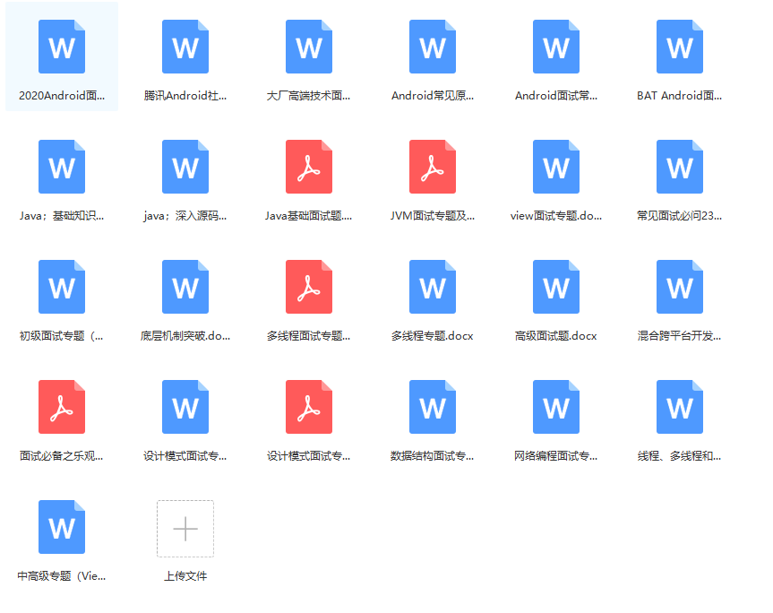The height and width of the screenshot is (613, 773).
Task: Click the file name 网络编程面试专...
Action: 556,455
